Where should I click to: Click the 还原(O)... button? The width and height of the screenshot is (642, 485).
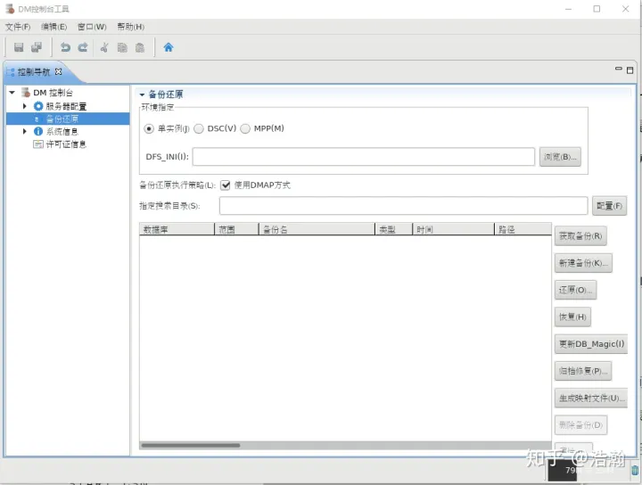(x=575, y=290)
